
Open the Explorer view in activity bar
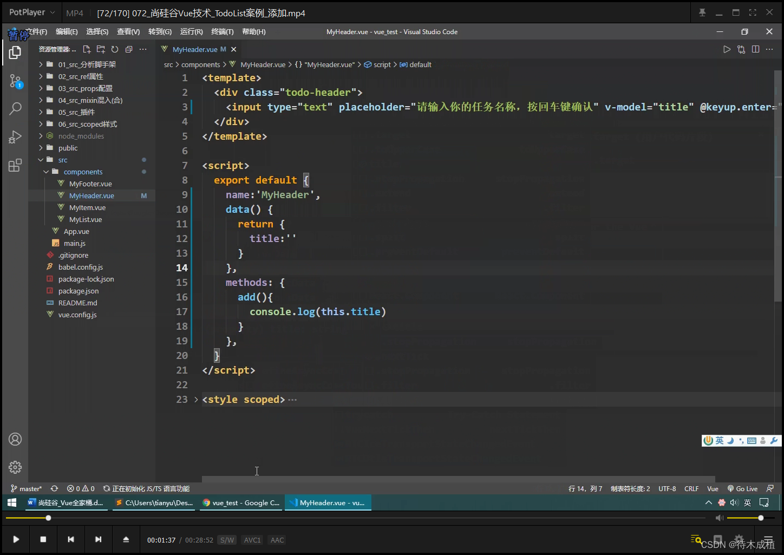[15, 53]
